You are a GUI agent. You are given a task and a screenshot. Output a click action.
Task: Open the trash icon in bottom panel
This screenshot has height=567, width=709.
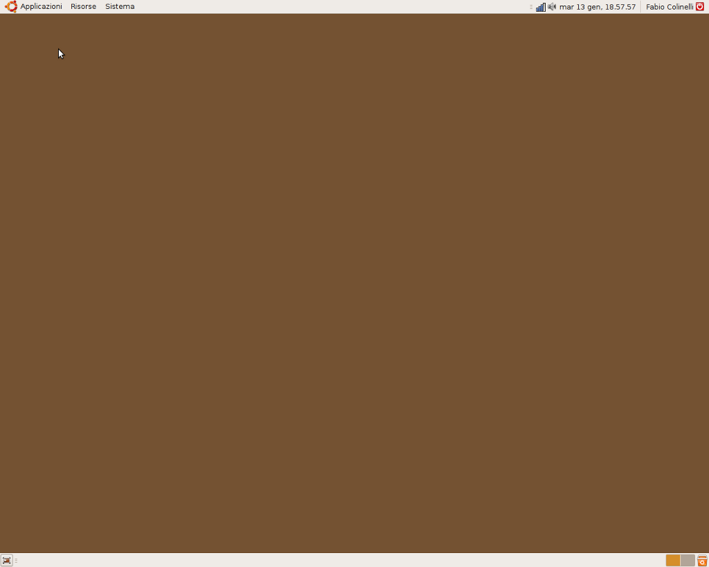point(702,561)
